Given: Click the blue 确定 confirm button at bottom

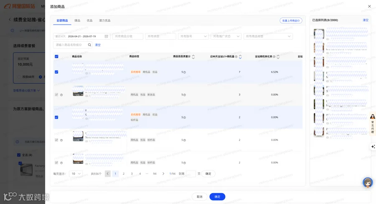Looking at the screenshot, I should pyautogui.click(x=217, y=197).
